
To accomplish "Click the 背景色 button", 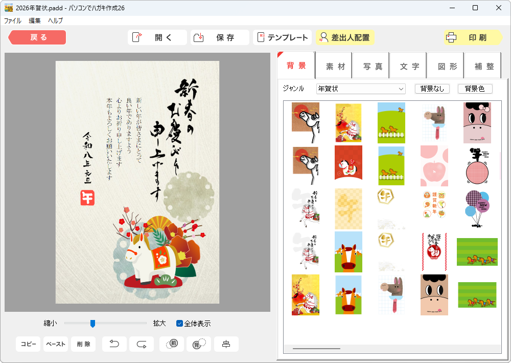I will tap(475, 89).
